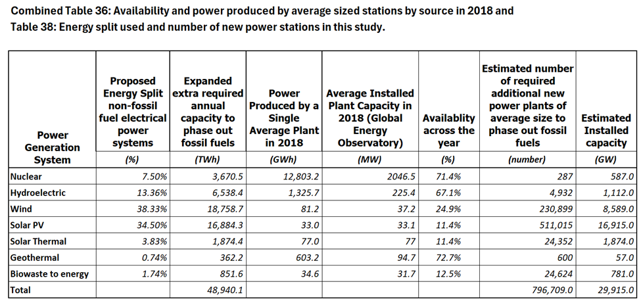Select the Total row label cell
This screenshot has width=641, height=303.
pos(22,289)
